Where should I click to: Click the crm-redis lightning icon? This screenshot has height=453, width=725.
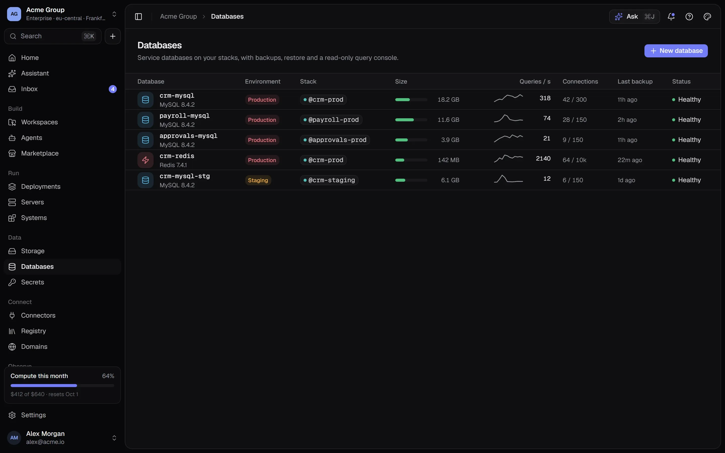(x=145, y=160)
